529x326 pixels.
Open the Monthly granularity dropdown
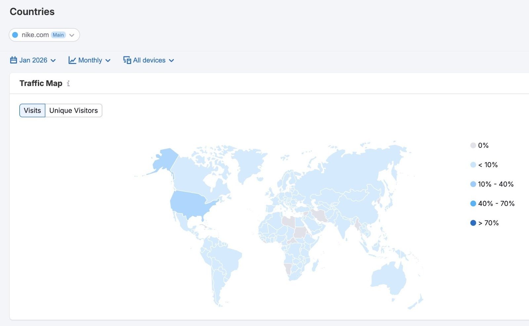tap(90, 60)
